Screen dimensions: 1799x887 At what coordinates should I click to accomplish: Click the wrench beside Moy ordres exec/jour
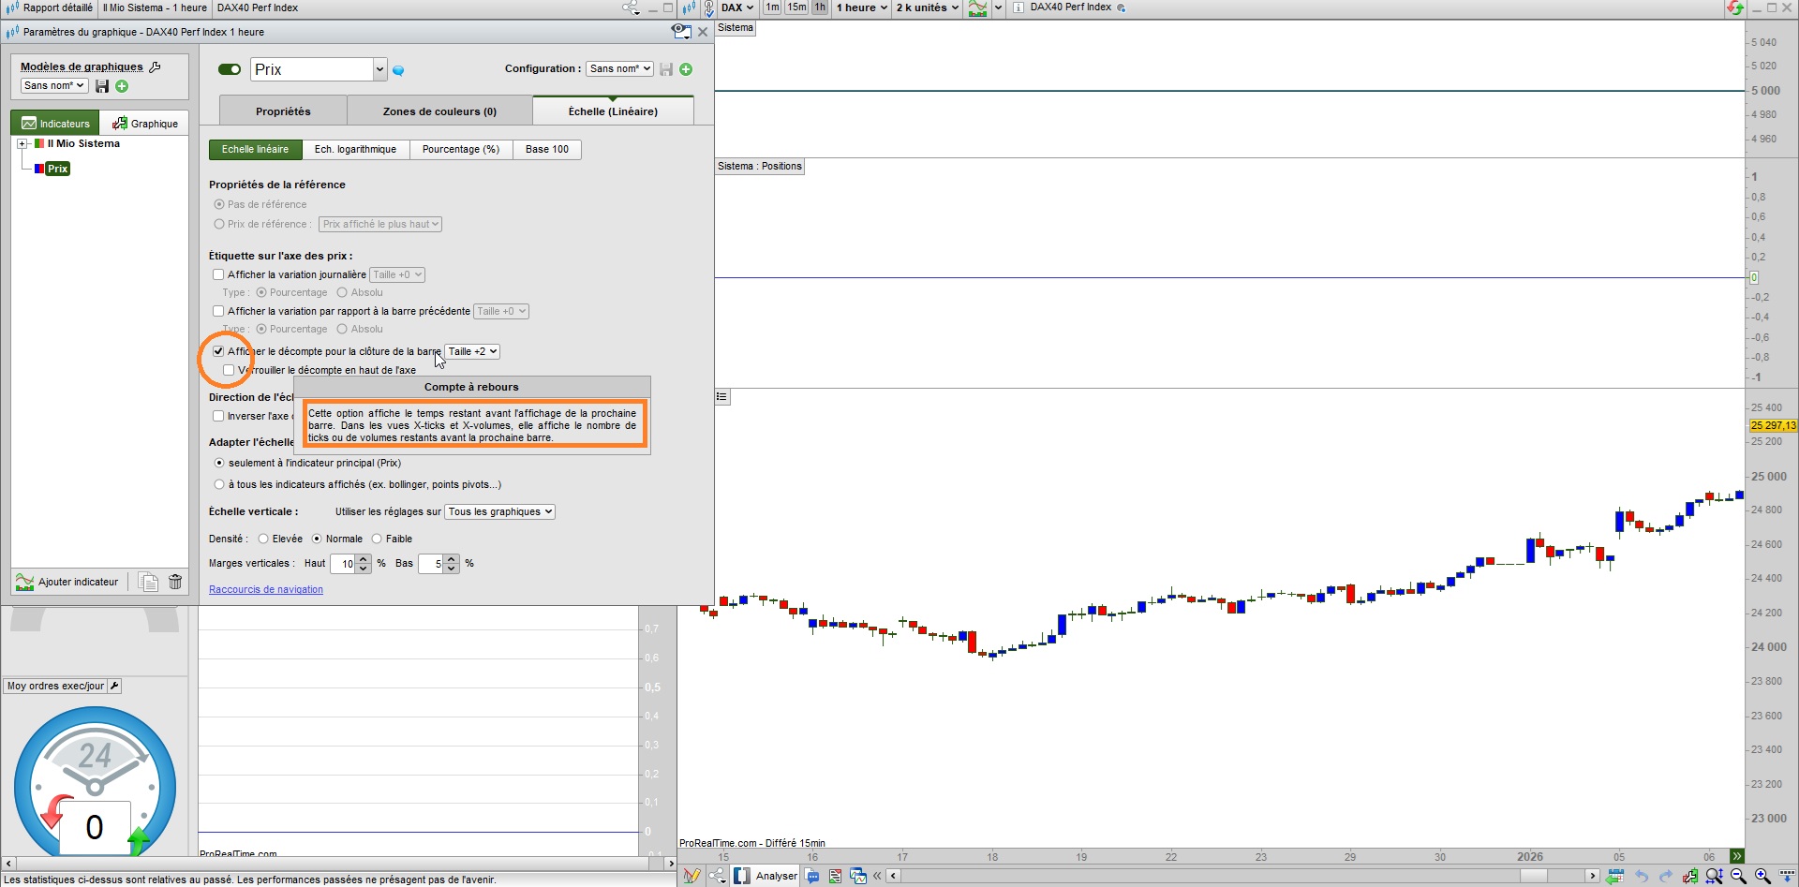tap(114, 686)
